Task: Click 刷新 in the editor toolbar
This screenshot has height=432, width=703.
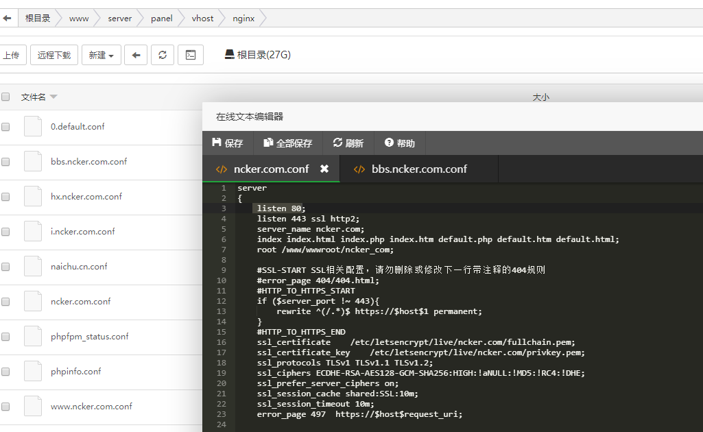Action: coord(348,143)
